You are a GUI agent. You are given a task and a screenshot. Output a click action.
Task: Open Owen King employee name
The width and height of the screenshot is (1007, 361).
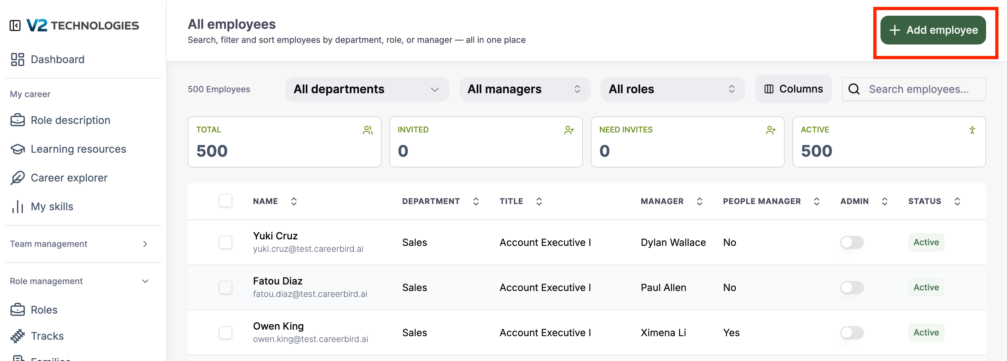(x=278, y=326)
